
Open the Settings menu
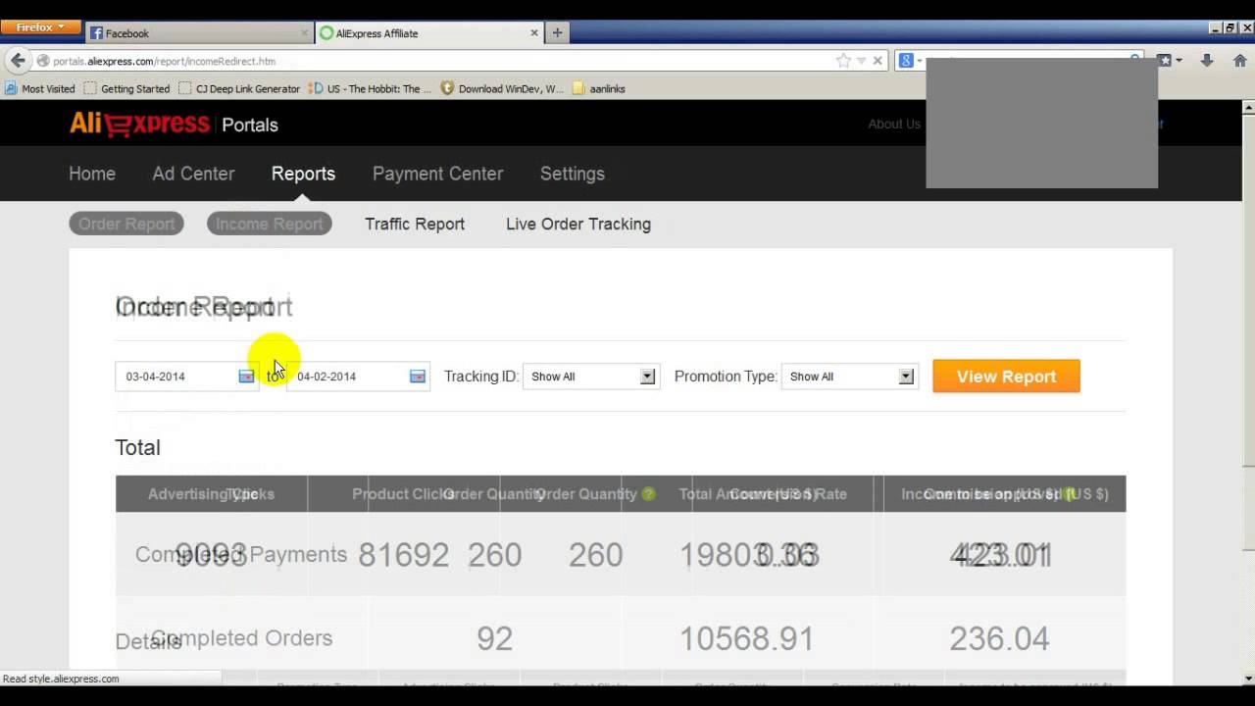click(573, 174)
